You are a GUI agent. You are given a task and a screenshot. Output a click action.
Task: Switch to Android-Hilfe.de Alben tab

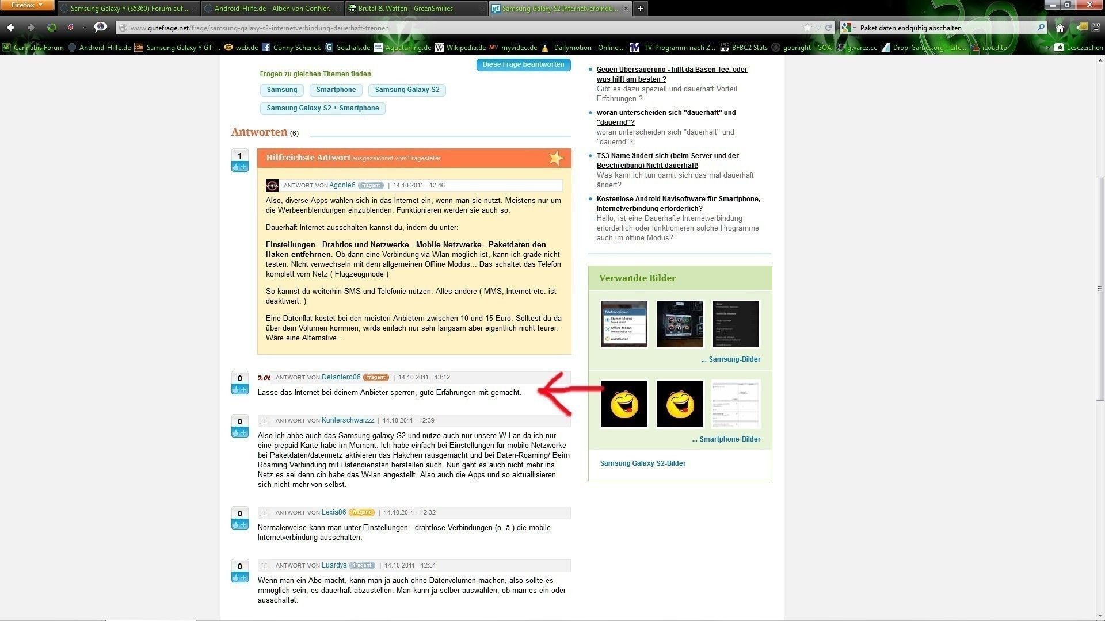[272, 9]
